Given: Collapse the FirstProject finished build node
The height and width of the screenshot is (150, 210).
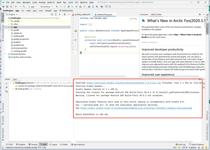Looking at the screenshot, I should 10,83.
